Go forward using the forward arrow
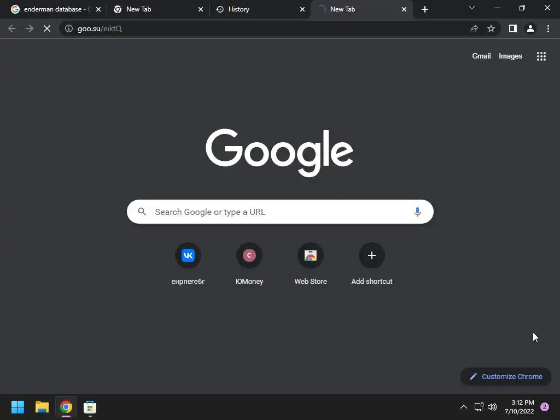Image resolution: width=560 pixels, height=420 pixels. click(30, 28)
